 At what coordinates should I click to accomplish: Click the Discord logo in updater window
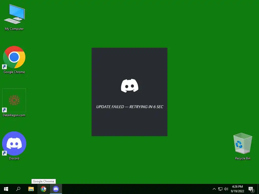(130, 86)
